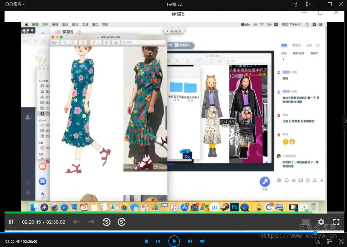Skip forward five seconds in embedded player
This screenshot has width=347, height=247.
click(x=121, y=222)
